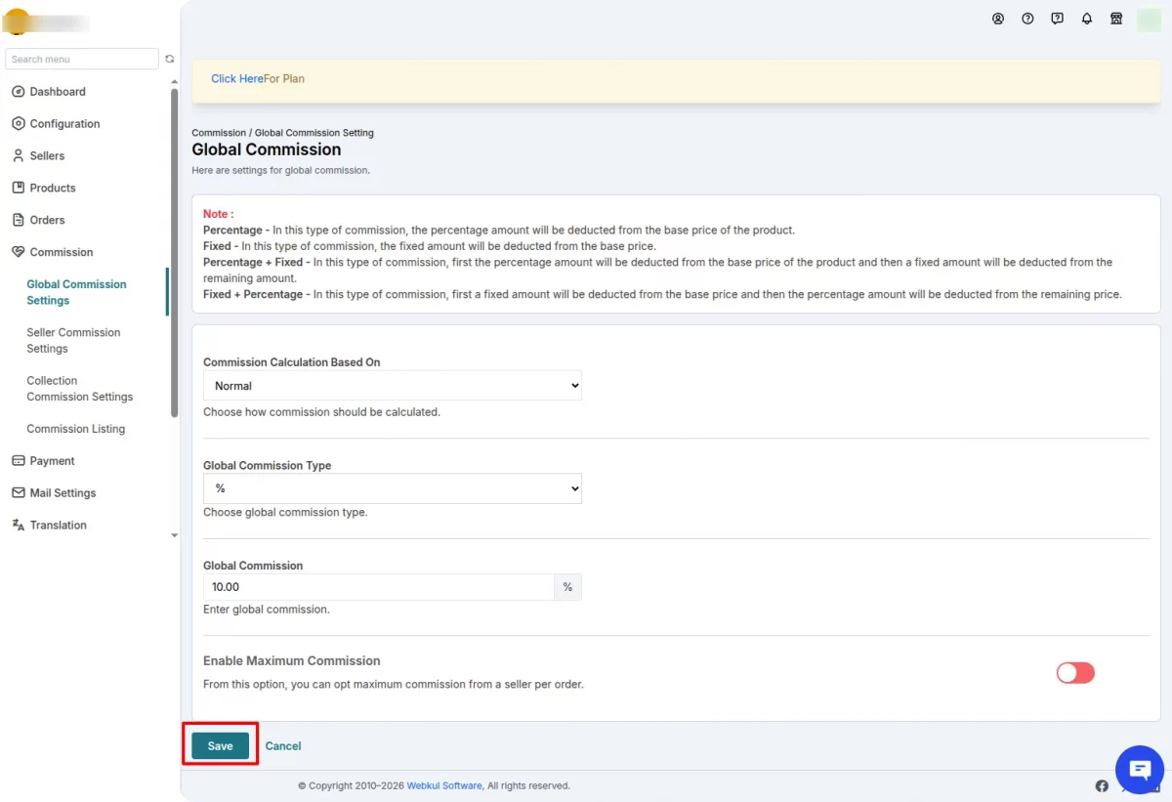
Task: Click the sidebar scroll down arrow
Action: [175, 535]
